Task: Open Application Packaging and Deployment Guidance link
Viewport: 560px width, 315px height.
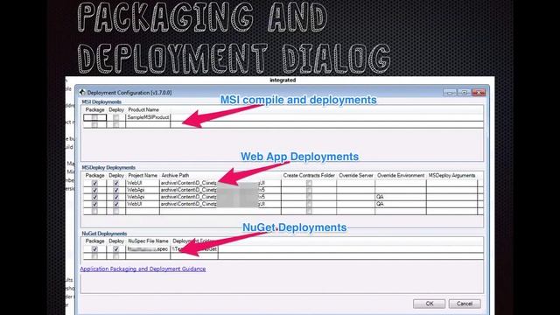Action: [x=143, y=269]
